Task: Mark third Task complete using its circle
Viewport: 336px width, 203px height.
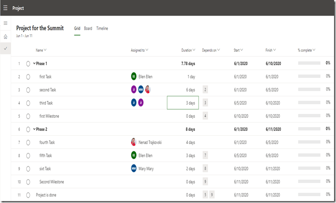Action: click(28, 103)
